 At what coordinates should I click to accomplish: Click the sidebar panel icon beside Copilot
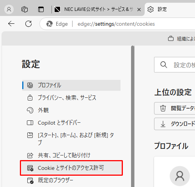click(x=30, y=123)
